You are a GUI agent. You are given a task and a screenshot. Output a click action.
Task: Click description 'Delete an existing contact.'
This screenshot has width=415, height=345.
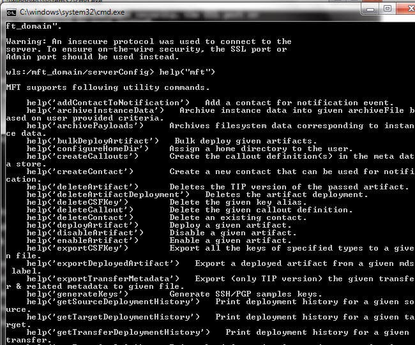click(x=238, y=217)
